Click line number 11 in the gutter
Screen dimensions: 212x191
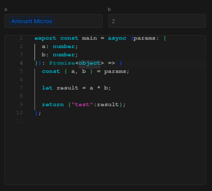19,121
